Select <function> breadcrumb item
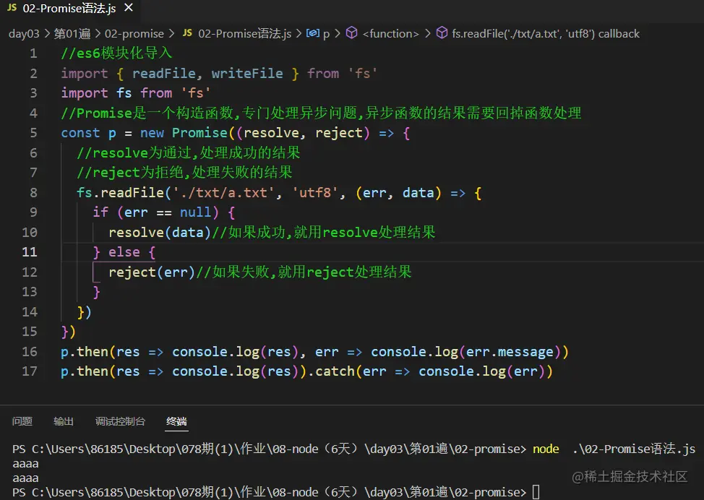The height and width of the screenshot is (500, 704). [390, 34]
